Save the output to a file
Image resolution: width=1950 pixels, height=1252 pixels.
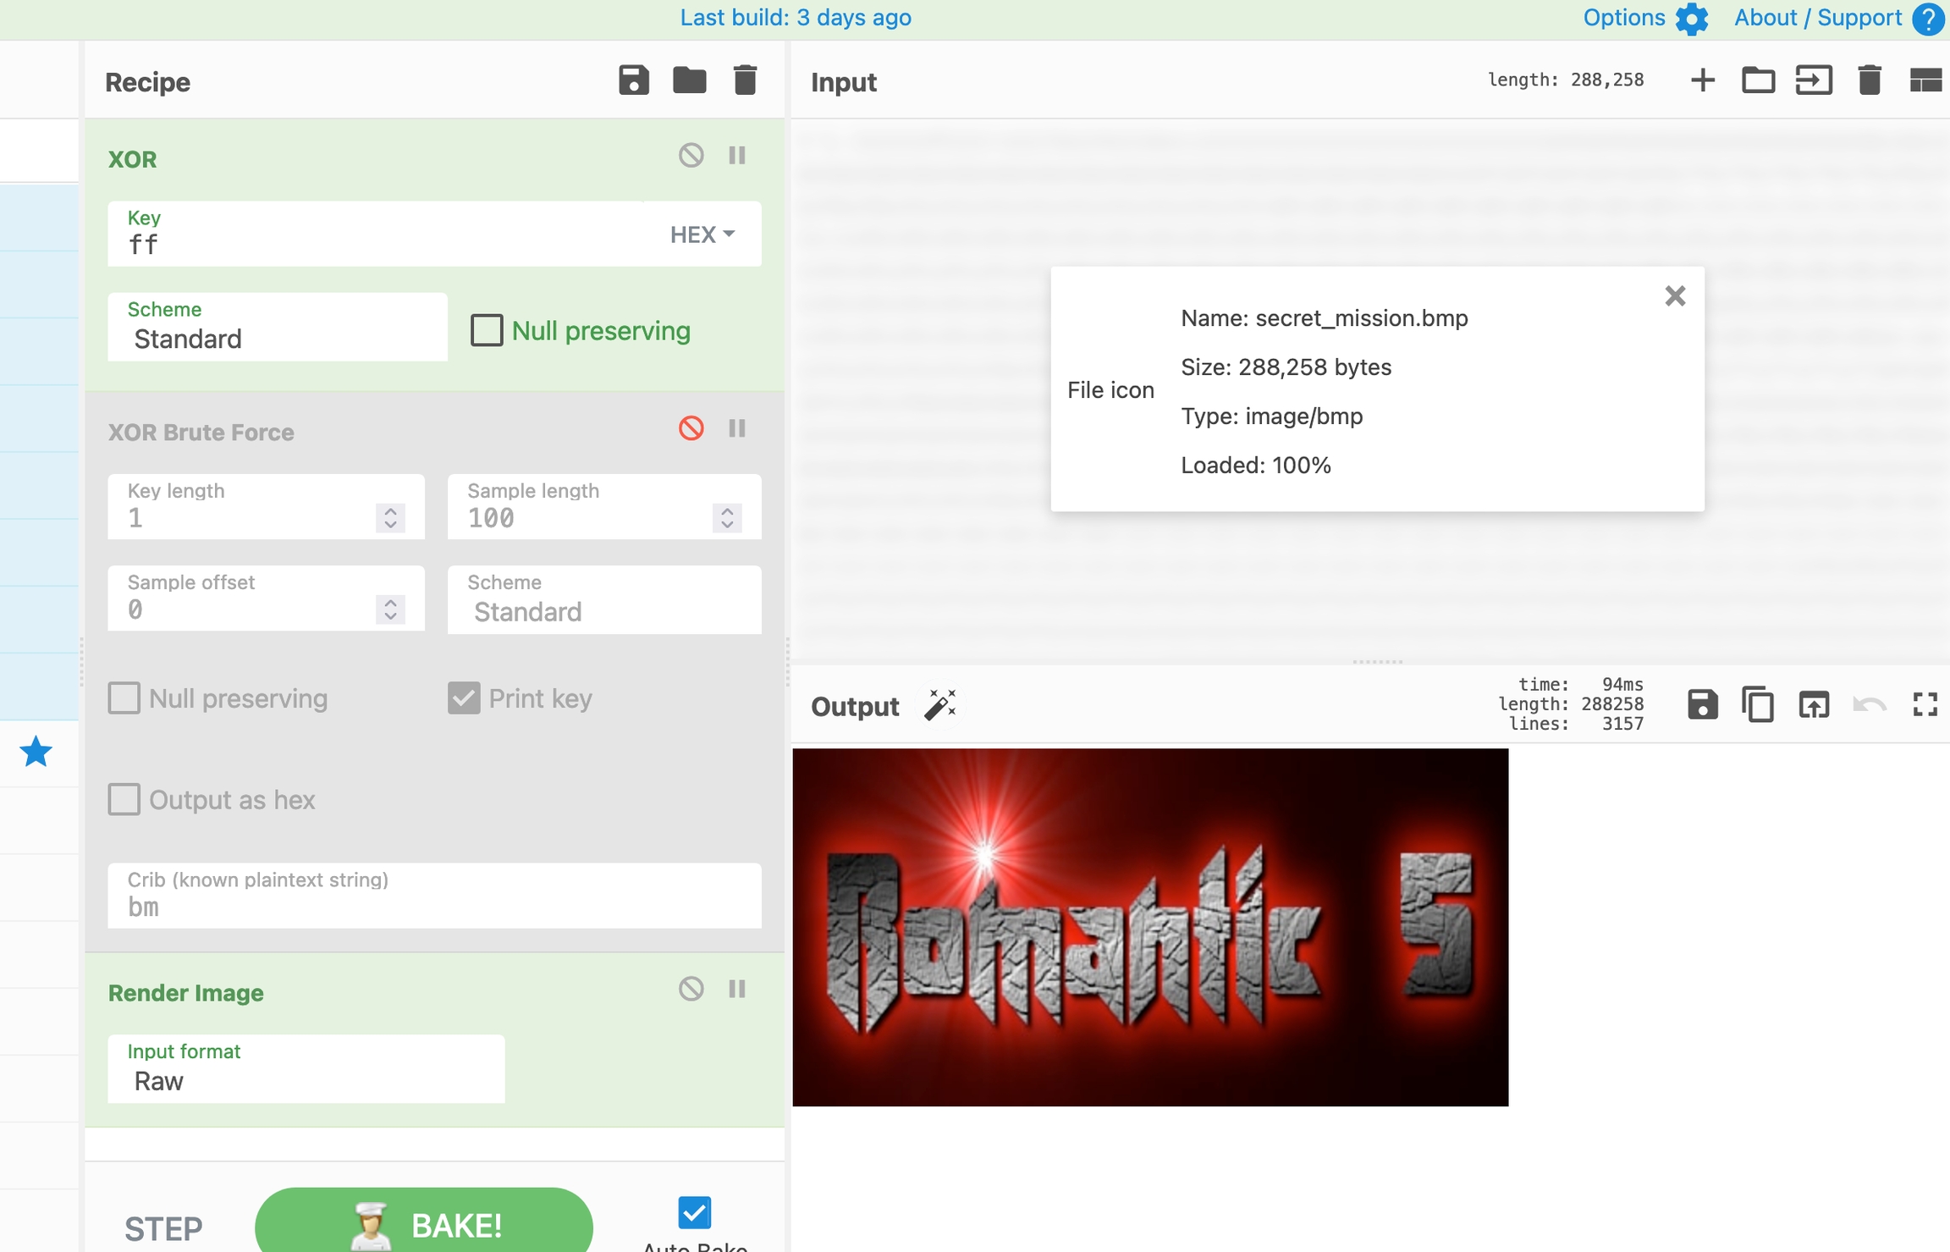(x=1702, y=705)
